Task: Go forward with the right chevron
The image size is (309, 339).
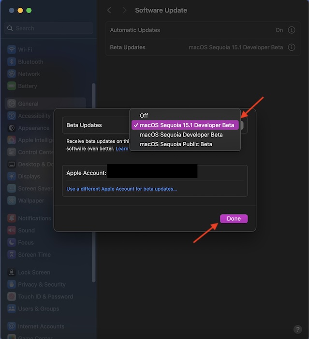Action: [x=125, y=10]
